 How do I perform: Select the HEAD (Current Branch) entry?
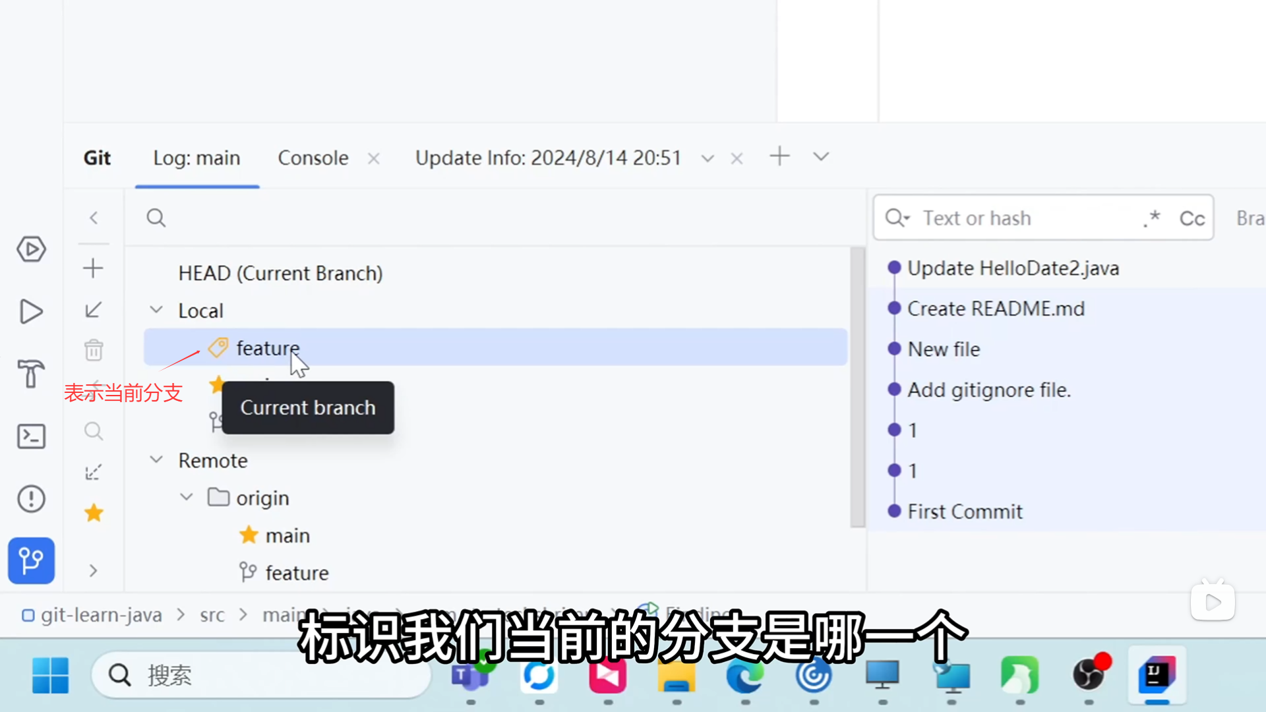pyautogui.click(x=280, y=273)
